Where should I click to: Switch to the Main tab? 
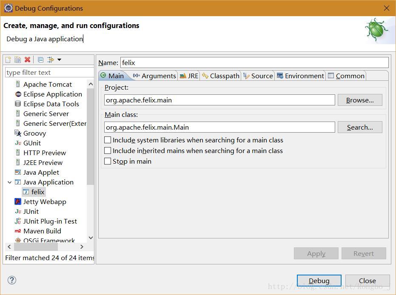pyautogui.click(x=112, y=76)
